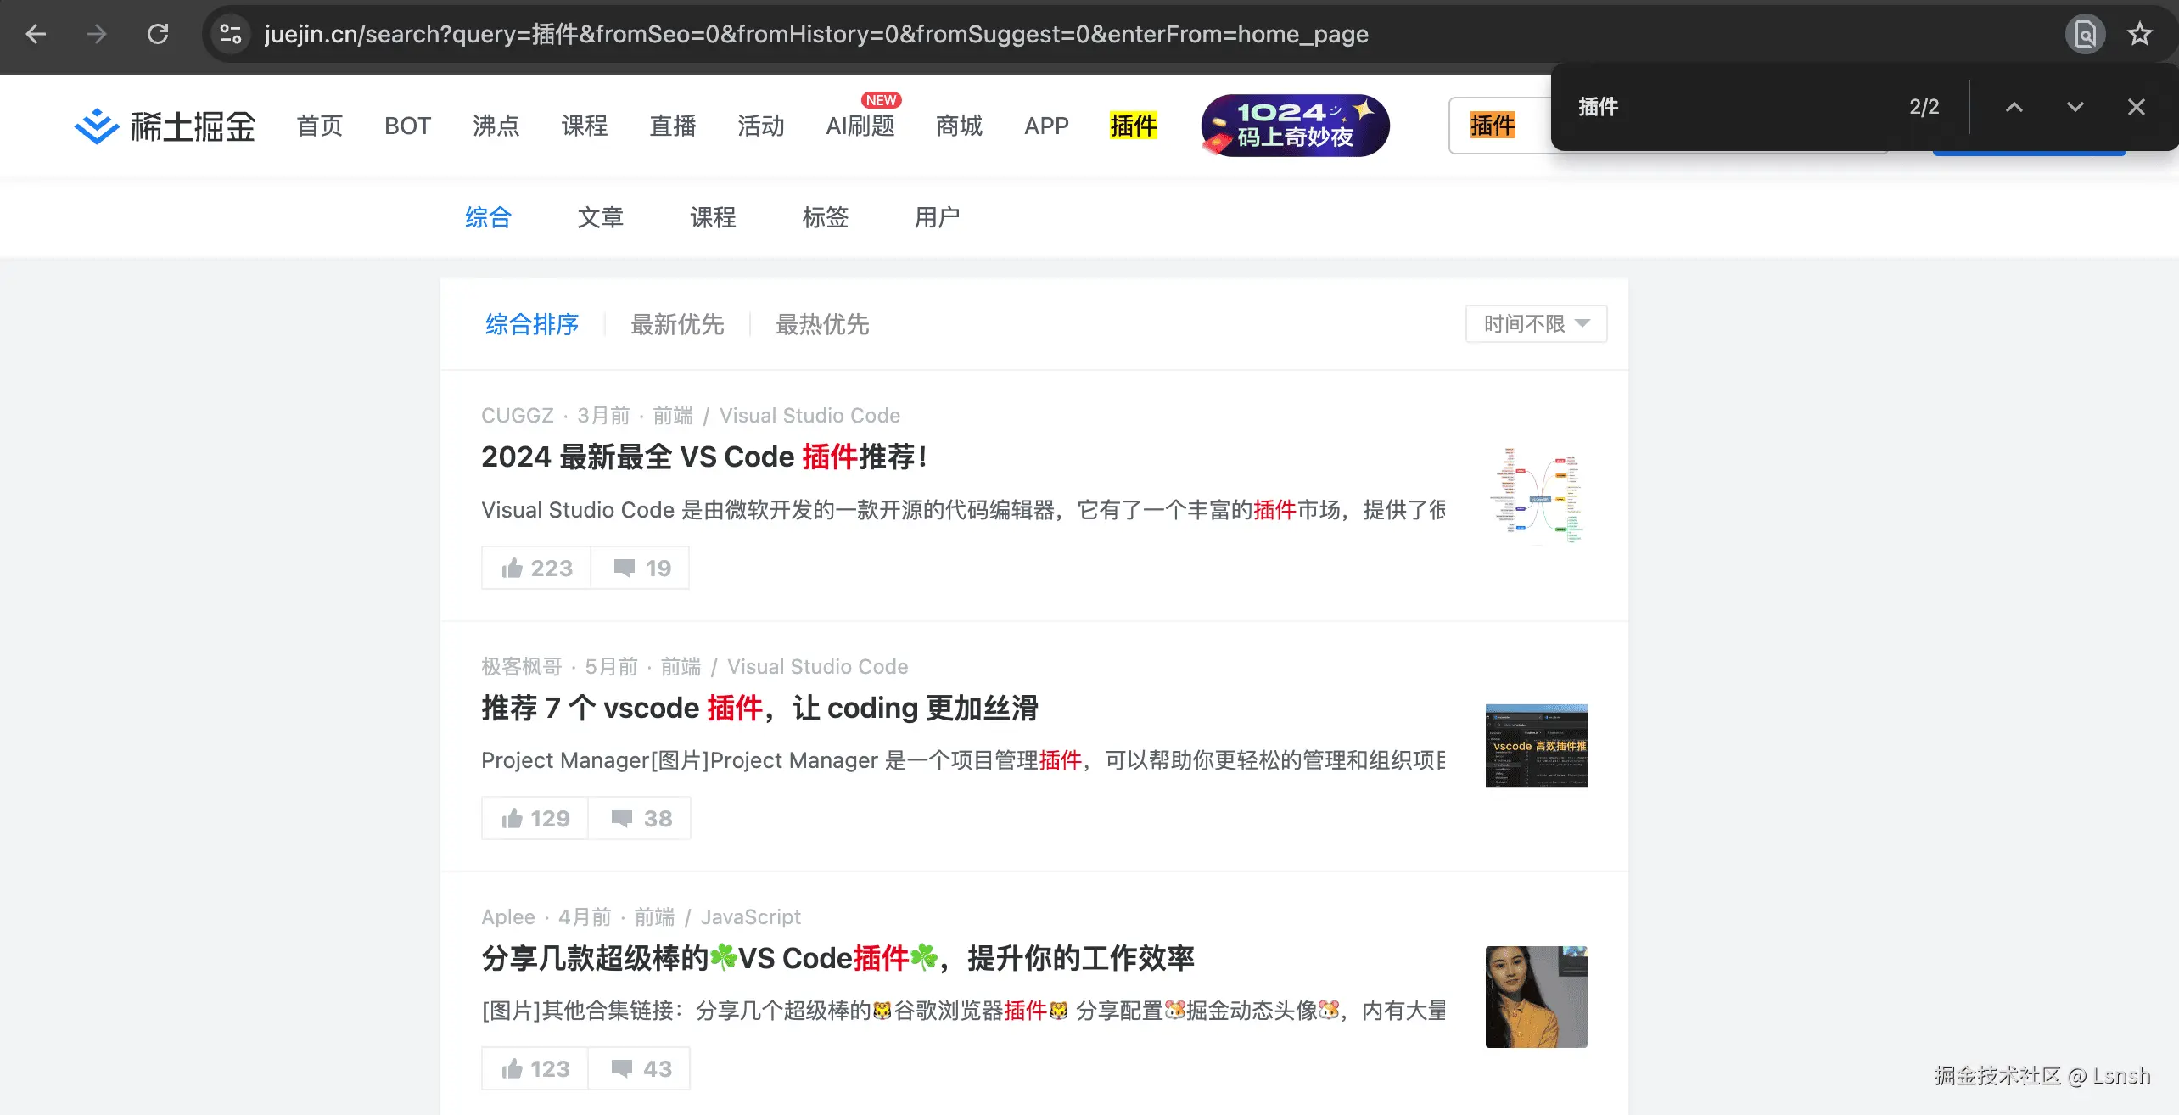
Task: Jump to next find match with down chevron
Action: click(x=2075, y=107)
